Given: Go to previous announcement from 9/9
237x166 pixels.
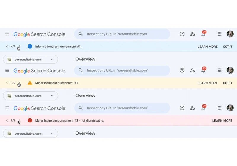Looking at the screenshot, I should click(x=7, y=120).
